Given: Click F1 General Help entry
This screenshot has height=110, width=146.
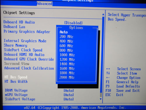Looking at the screenshot, I should tap(122, 82).
